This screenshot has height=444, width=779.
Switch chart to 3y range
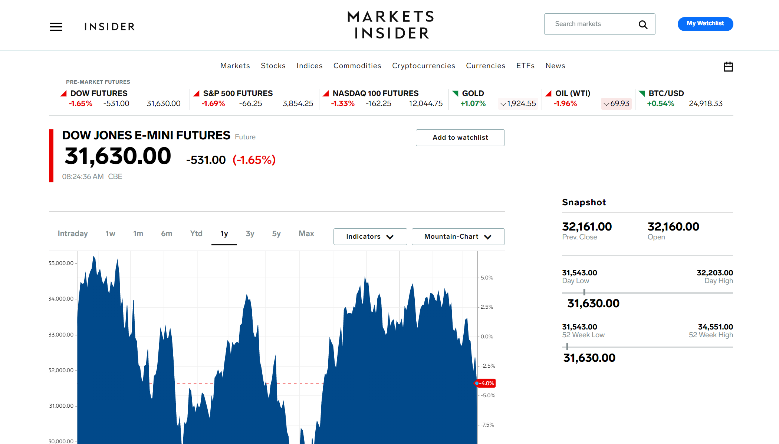pos(250,233)
